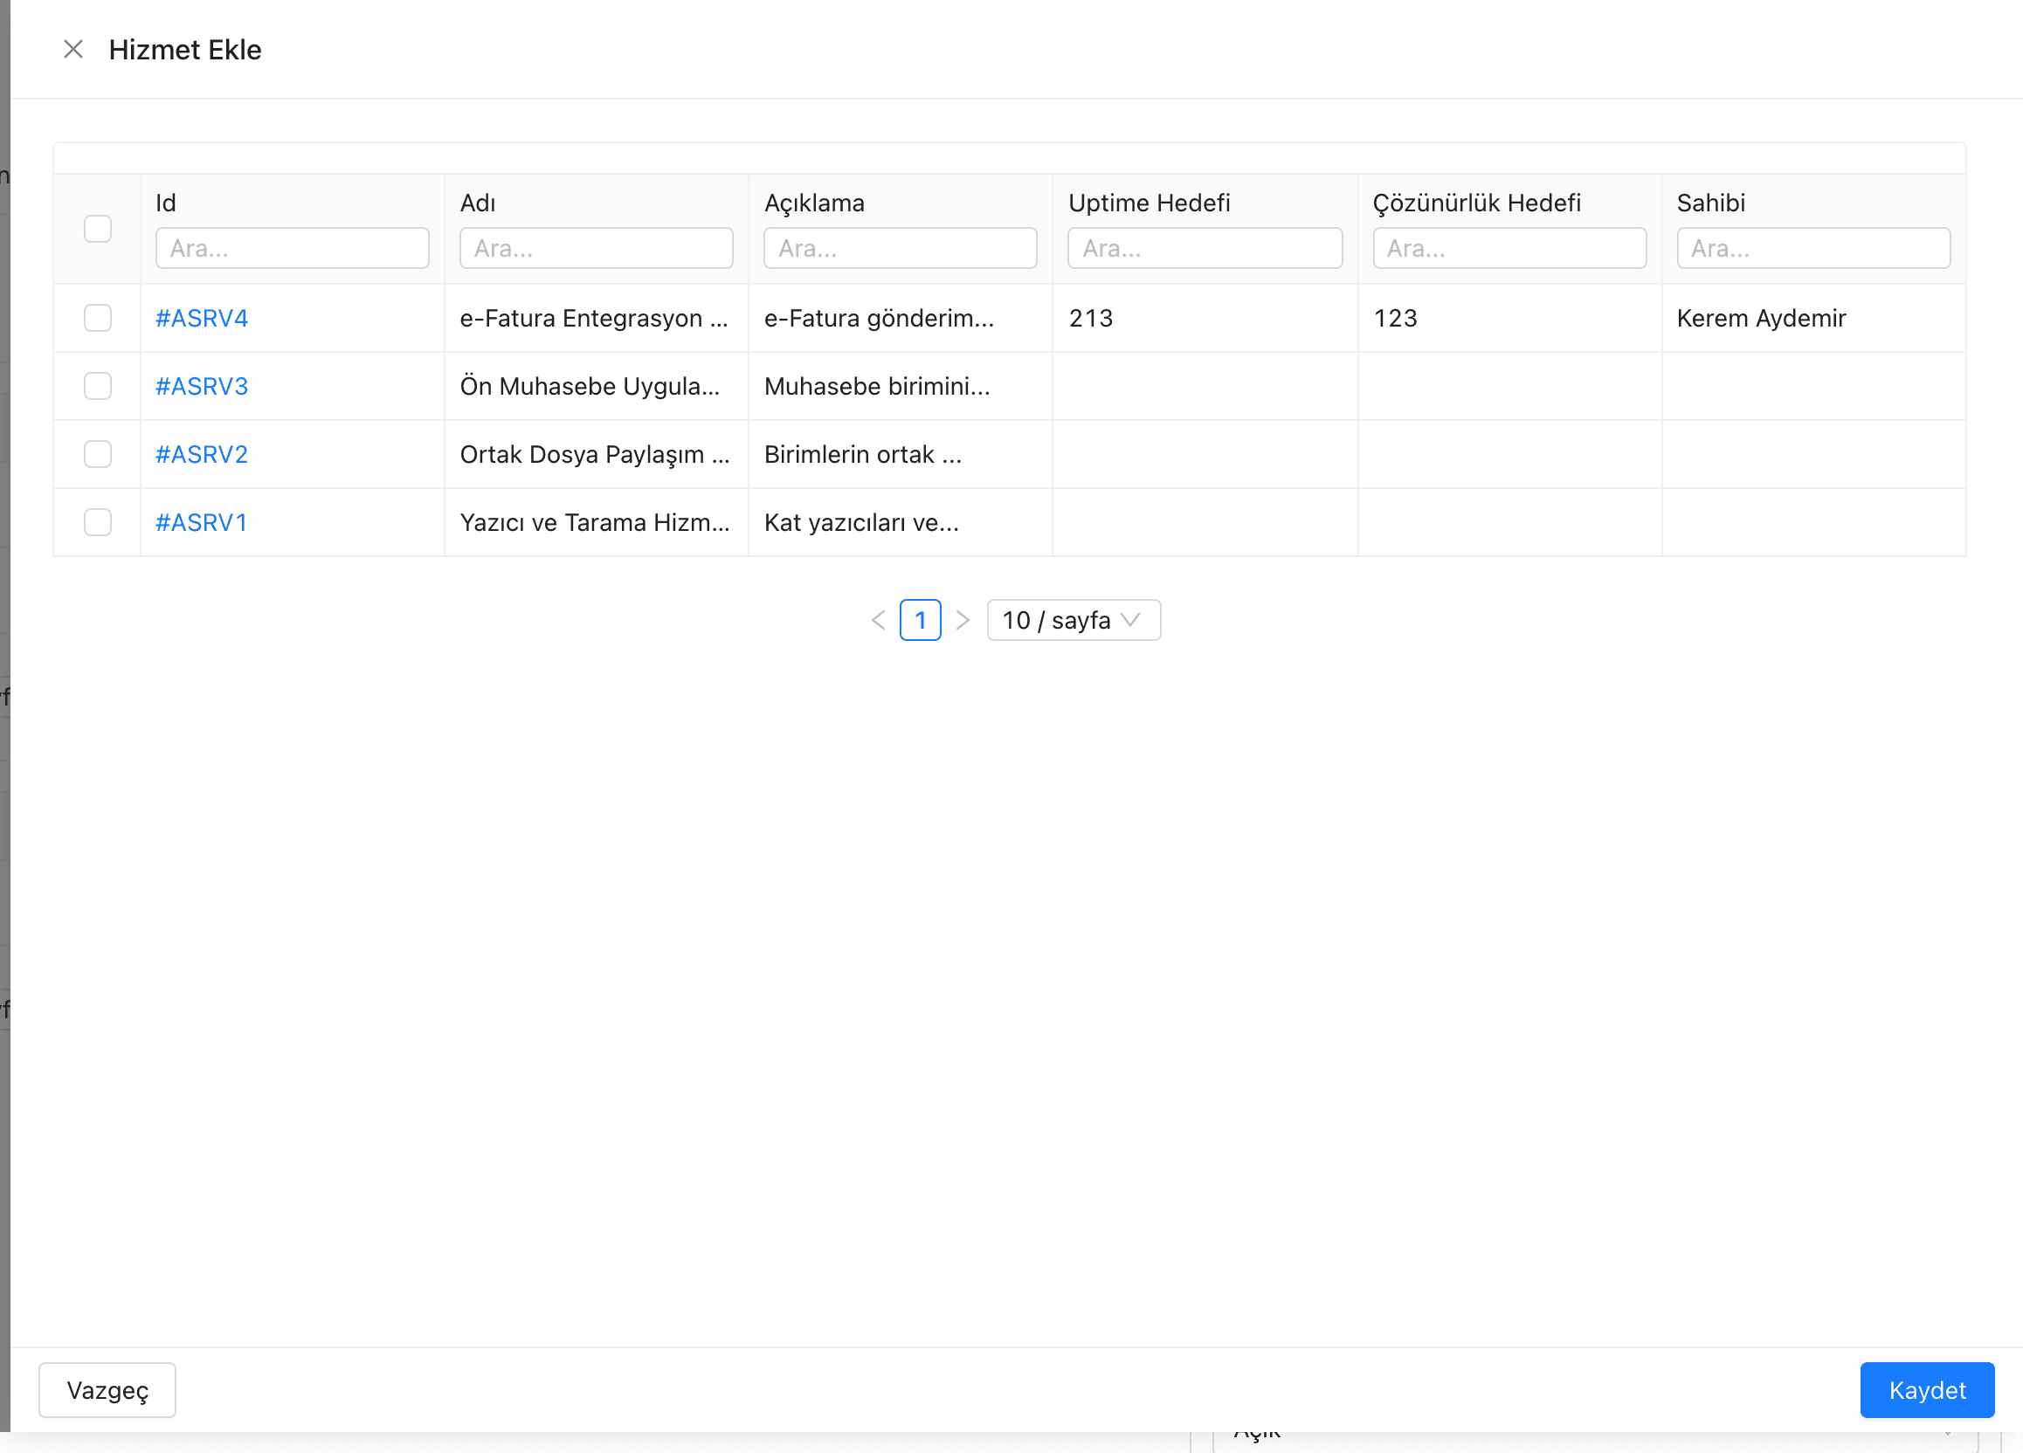Click the resolution value 123

click(1395, 318)
